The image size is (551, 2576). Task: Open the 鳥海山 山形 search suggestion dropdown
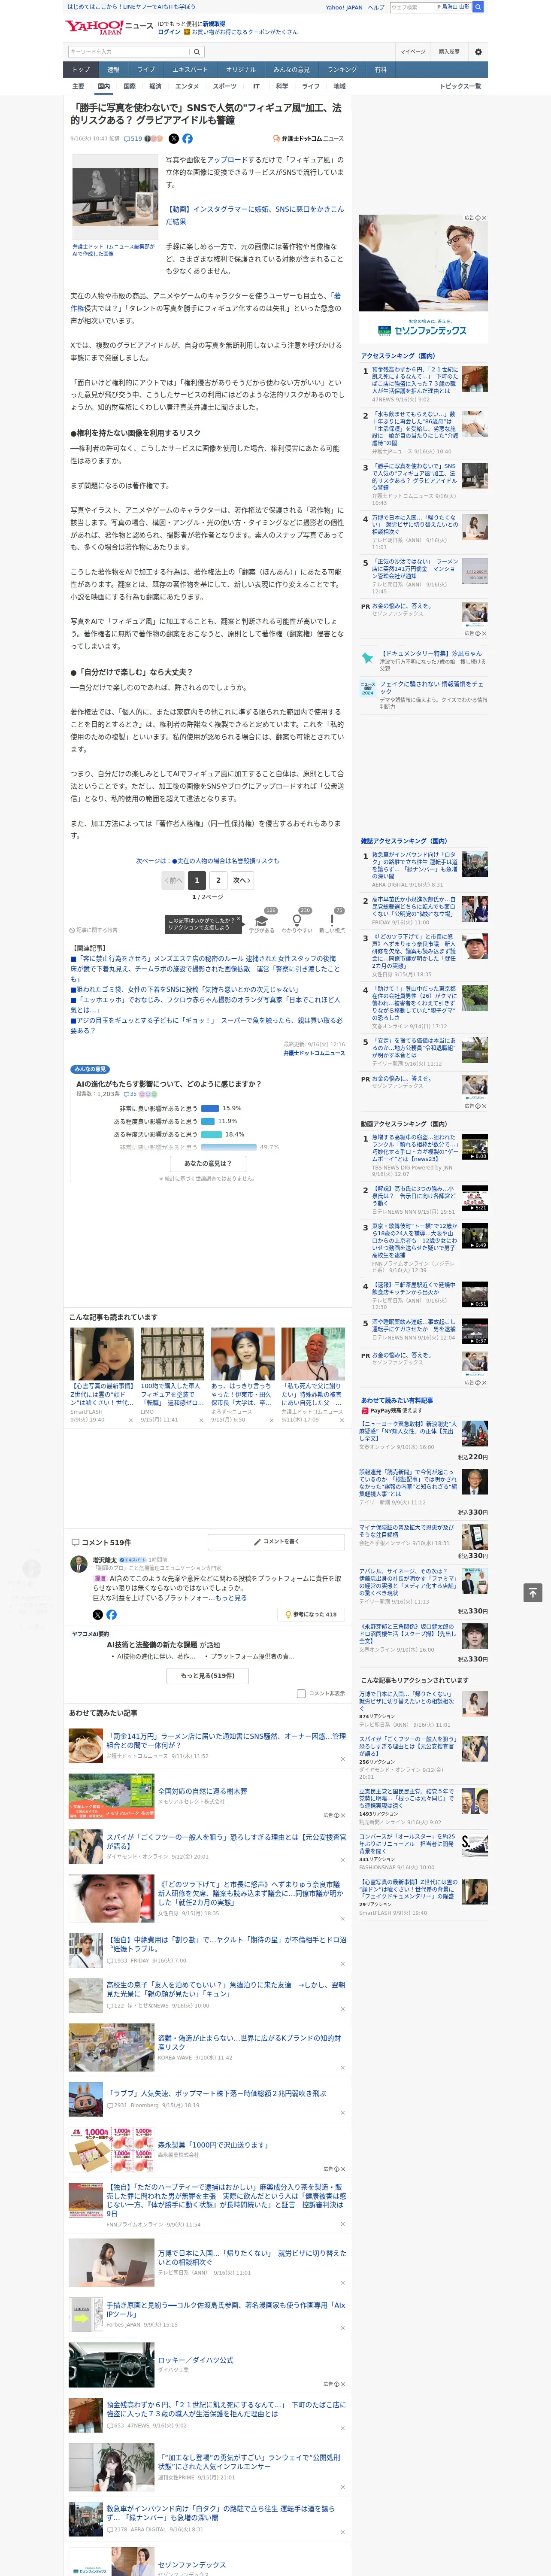pyautogui.click(x=453, y=7)
